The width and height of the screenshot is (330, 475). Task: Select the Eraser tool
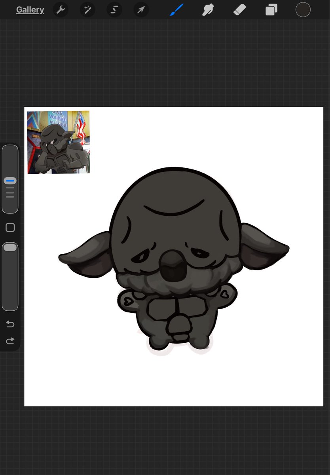240,10
